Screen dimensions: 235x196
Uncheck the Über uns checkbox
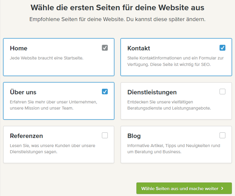pos(105,91)
